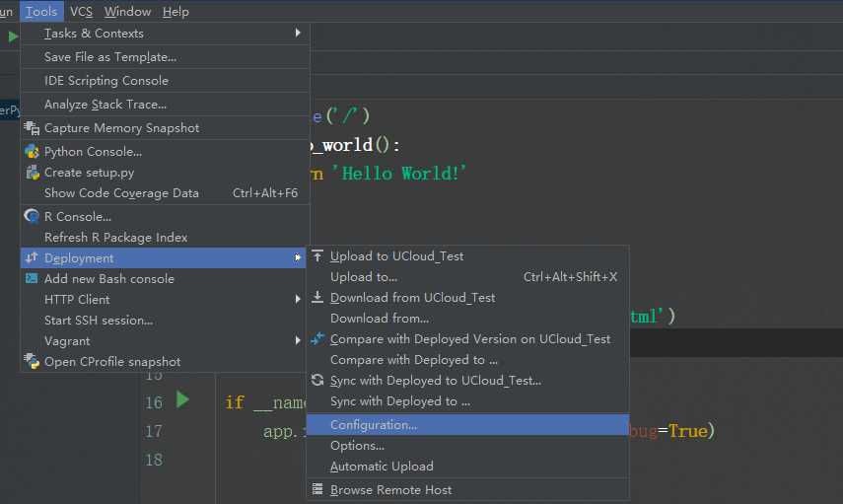Select Analyze Stack Trace...
This screenshot has width=843, height=504.
point(165,105)
